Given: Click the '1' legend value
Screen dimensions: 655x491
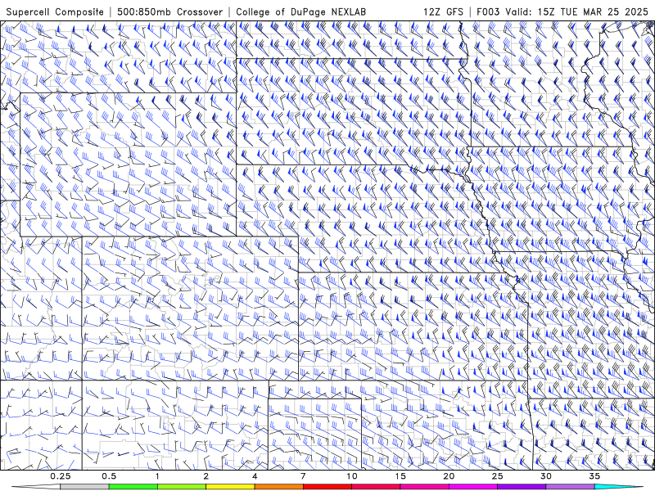Looking at the screenshot, I should pos(157,476).
